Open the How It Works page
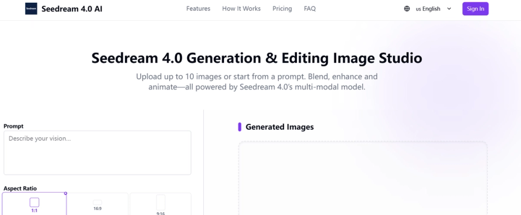Image resolution: width=521 pixels, height=215 pixels. click(x=242, y=9)
